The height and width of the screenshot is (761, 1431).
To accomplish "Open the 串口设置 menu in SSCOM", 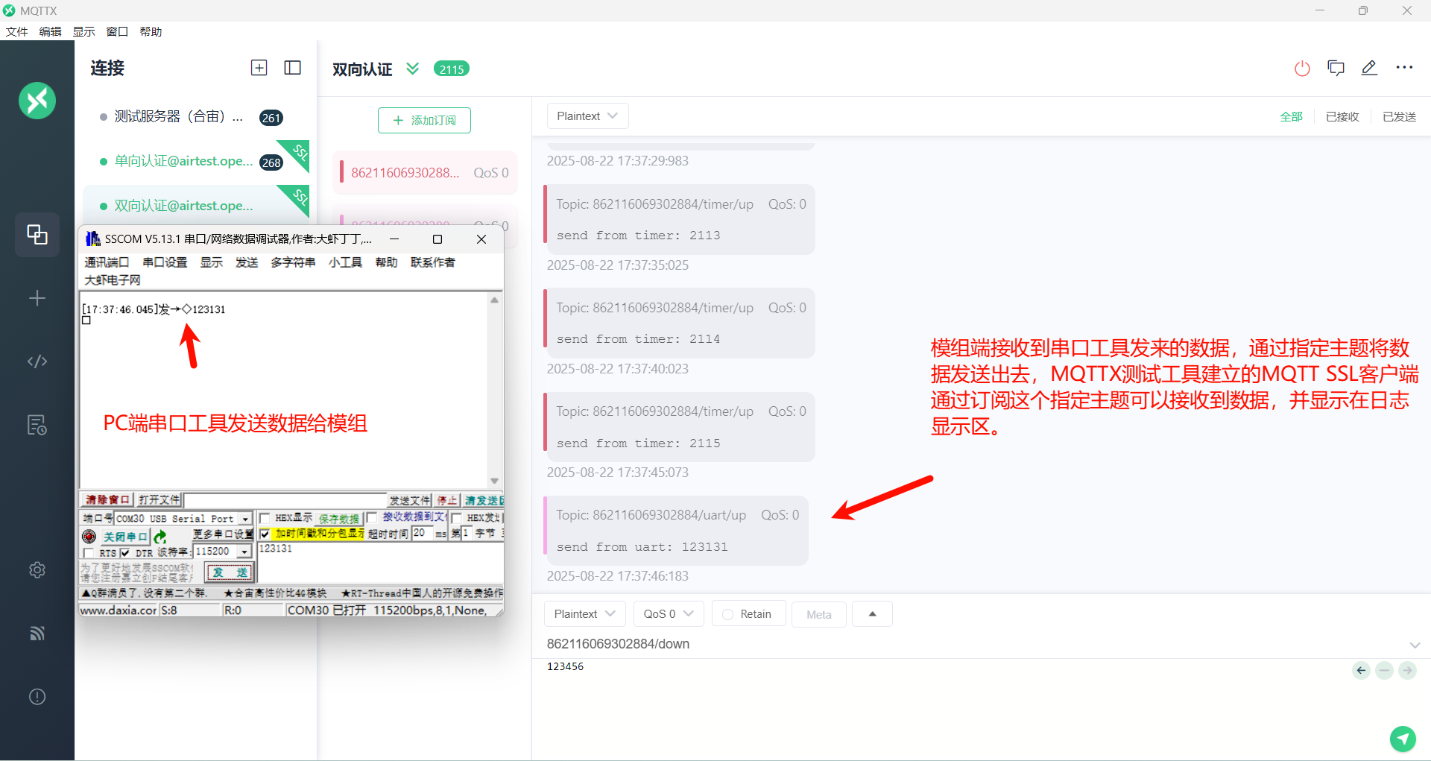I will [x=165, y=262].
